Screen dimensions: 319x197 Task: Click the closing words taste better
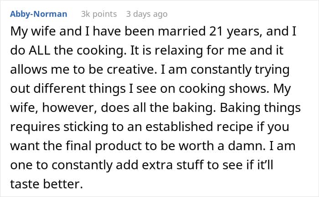point(46,184)
